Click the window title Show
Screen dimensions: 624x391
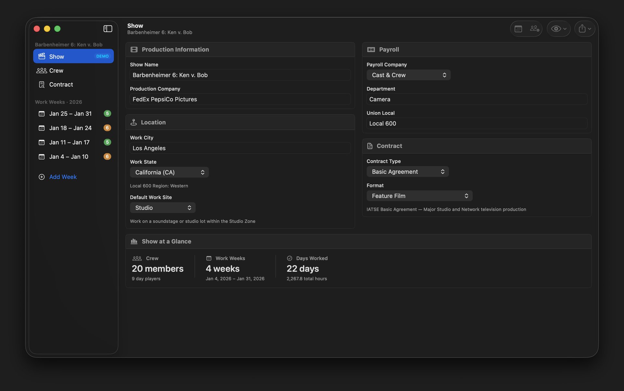click(x=135, y=25)
